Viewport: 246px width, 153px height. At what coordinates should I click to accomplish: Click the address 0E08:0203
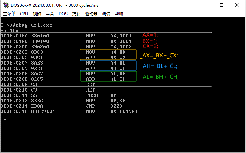[x=14, y=52]
